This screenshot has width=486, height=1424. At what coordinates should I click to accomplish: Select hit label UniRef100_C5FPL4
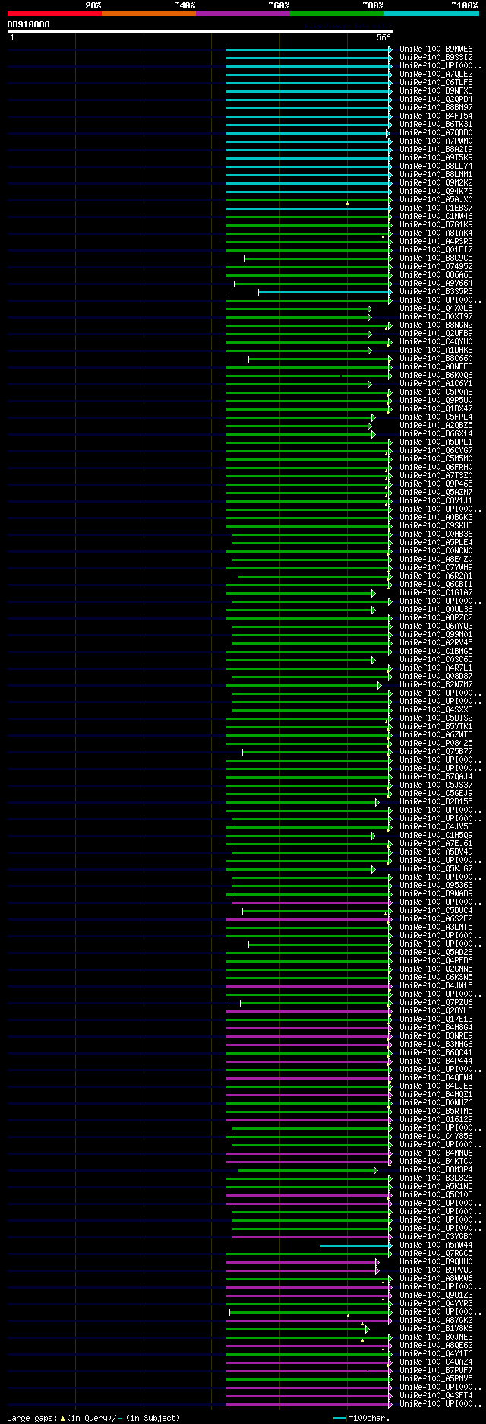[x=436, y=417]
